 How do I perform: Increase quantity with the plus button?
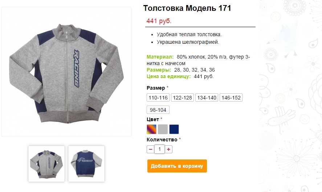tap(168, 149)
